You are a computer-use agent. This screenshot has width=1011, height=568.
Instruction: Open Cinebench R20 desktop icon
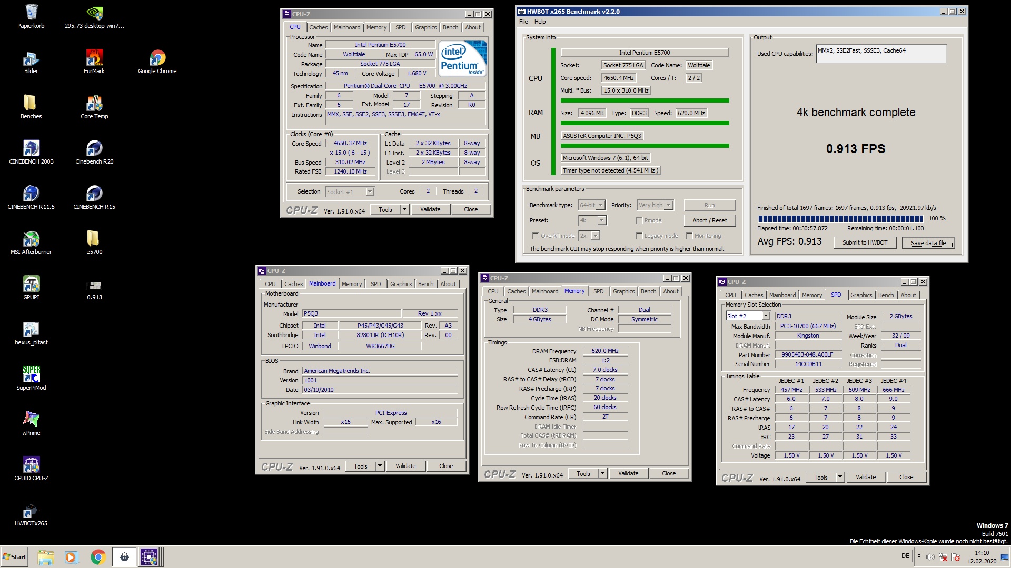point(94,151)
